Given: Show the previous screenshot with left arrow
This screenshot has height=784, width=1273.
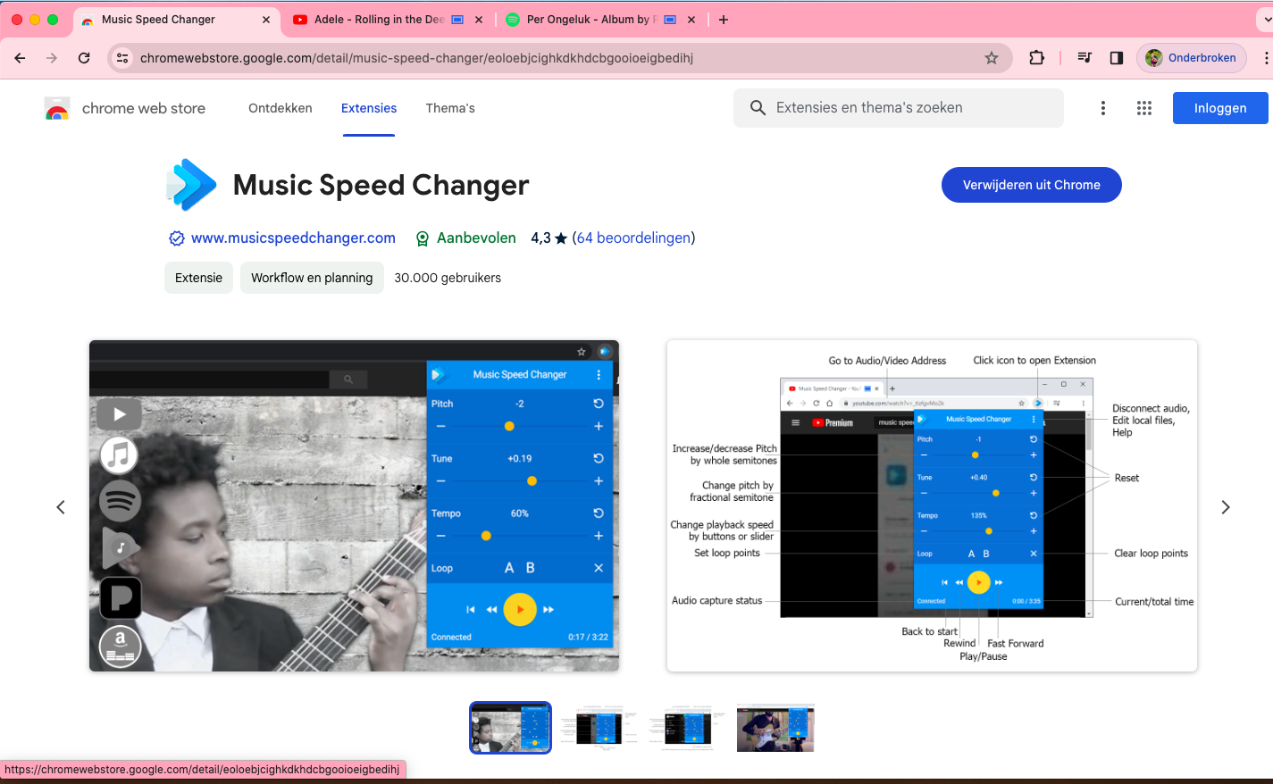Looking at the screenshot, I should (61, 507).
